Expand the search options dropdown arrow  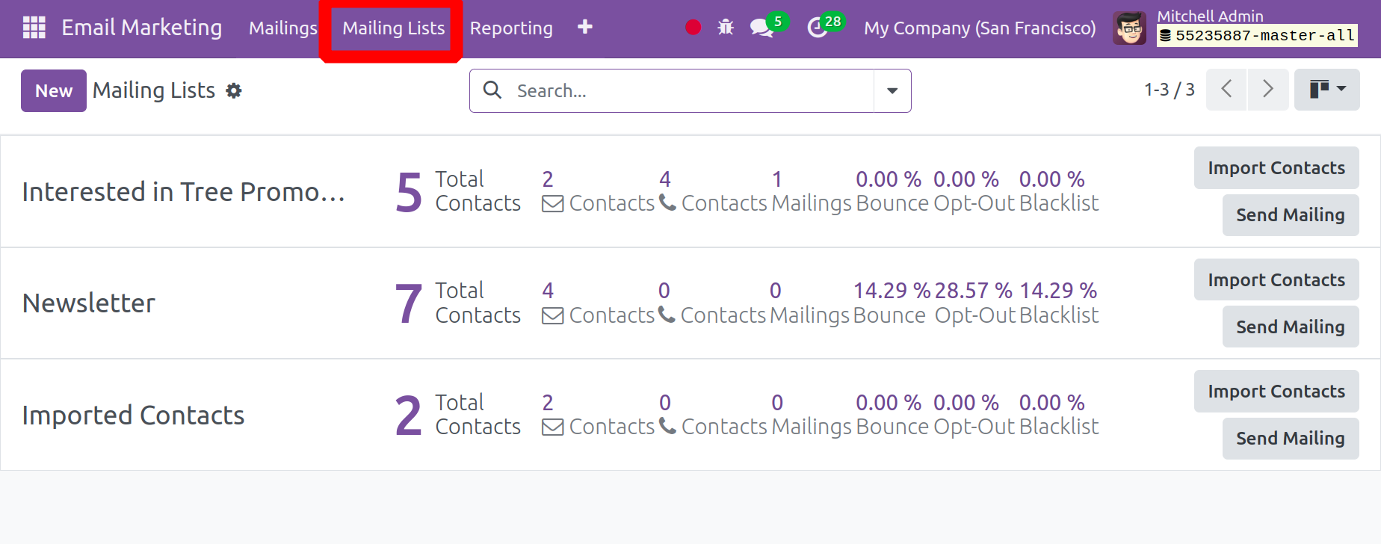(x=892, y=91)
